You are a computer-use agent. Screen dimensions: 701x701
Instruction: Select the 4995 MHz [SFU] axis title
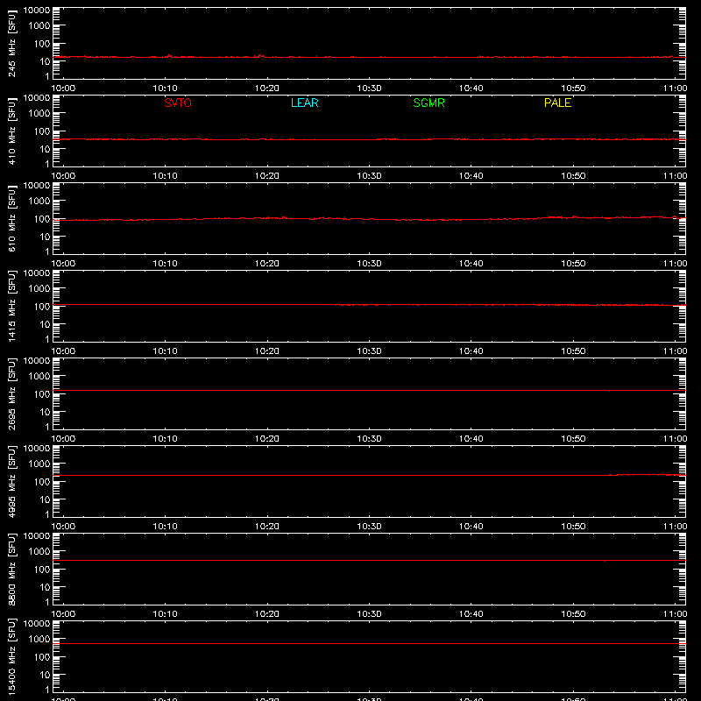pos(11,481)
